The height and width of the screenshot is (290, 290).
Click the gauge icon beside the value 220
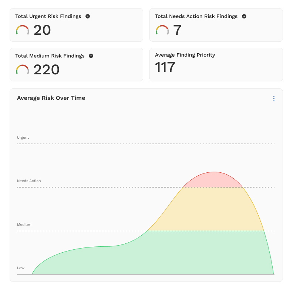click(x=22, y=70)
